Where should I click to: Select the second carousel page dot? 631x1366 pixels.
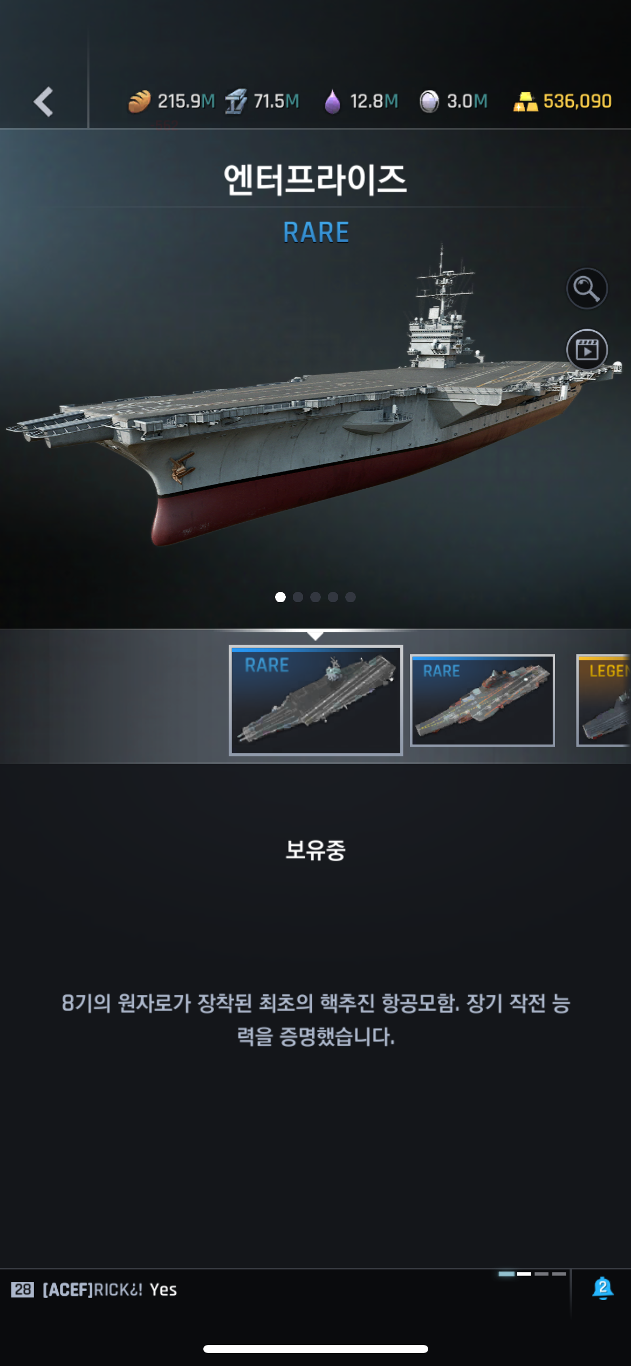[298, 597]
